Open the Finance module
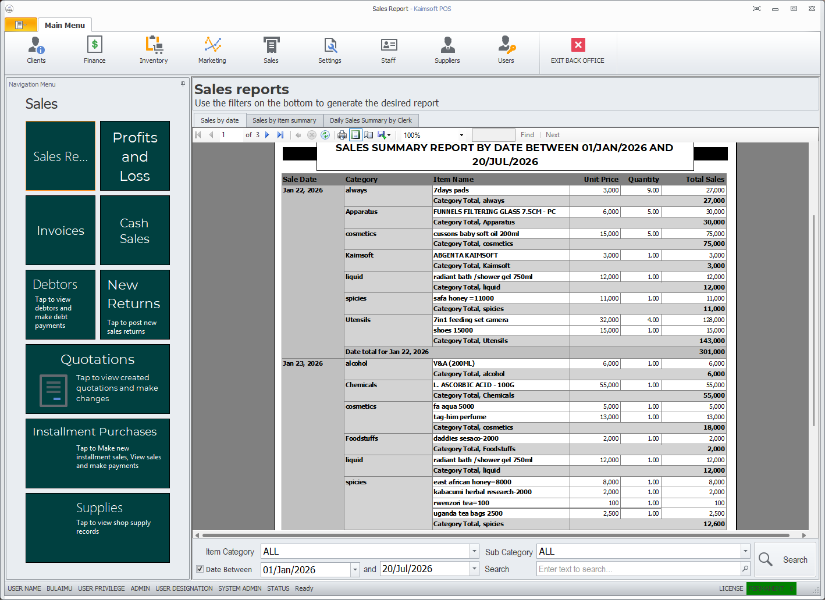Screen dimensions: 825x600 point(94,50)
